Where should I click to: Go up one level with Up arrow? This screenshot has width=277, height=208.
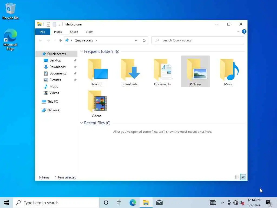[60, 41]
